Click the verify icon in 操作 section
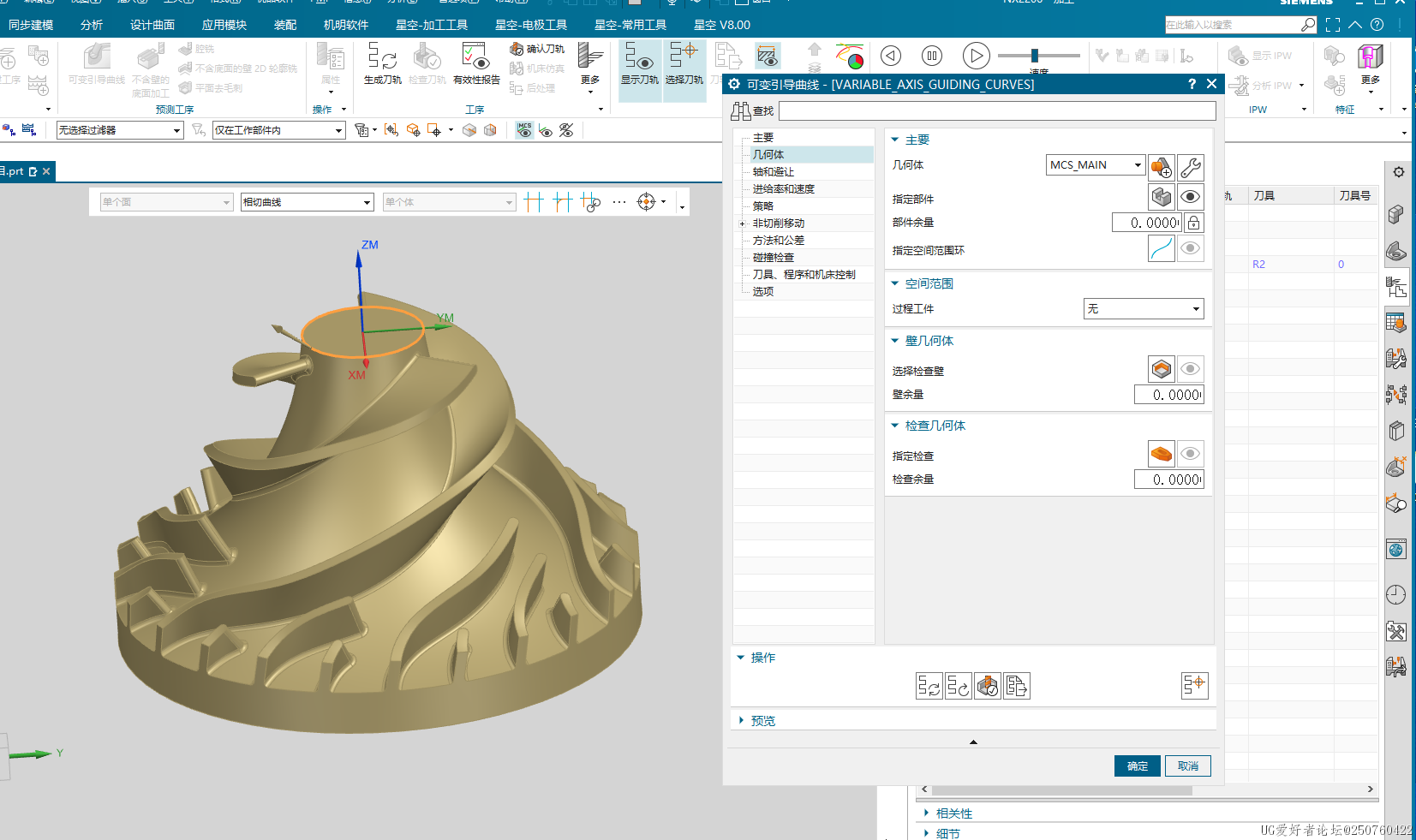Viewport: 1416px width, 840px height. pos(988,686)
